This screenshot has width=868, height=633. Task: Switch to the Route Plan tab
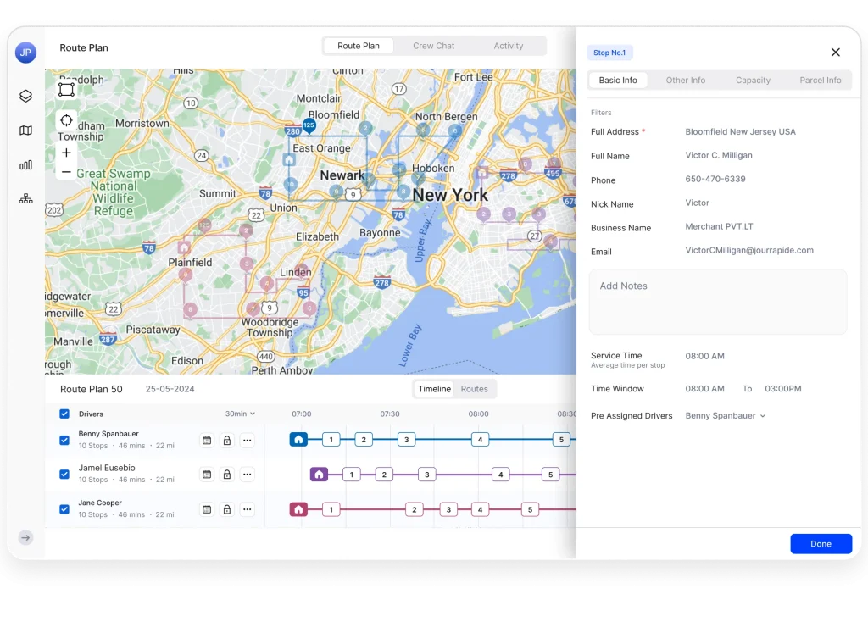[x=359, y=46]
